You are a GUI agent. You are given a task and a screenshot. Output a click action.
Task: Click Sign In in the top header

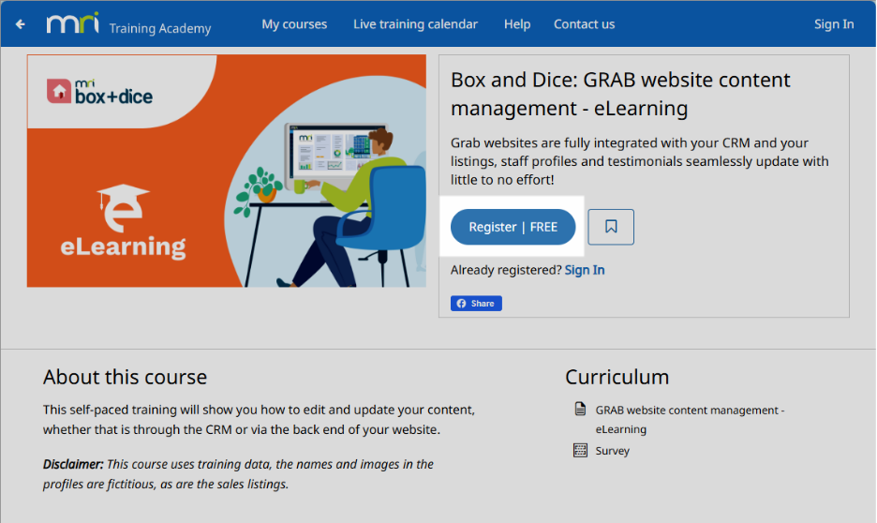pos(833,24)
